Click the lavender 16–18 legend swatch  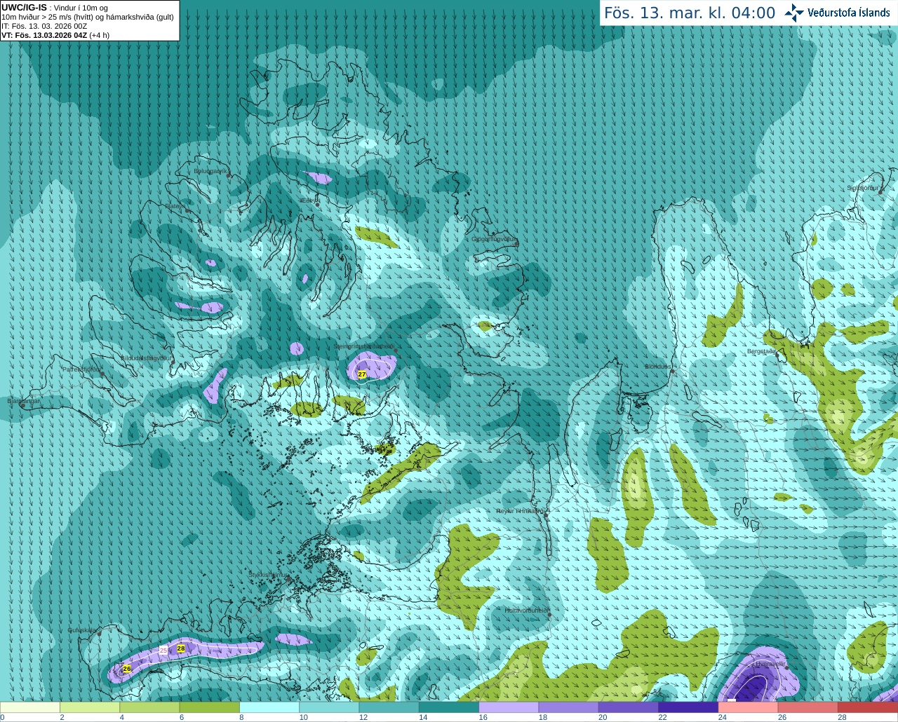pos(509,707)
